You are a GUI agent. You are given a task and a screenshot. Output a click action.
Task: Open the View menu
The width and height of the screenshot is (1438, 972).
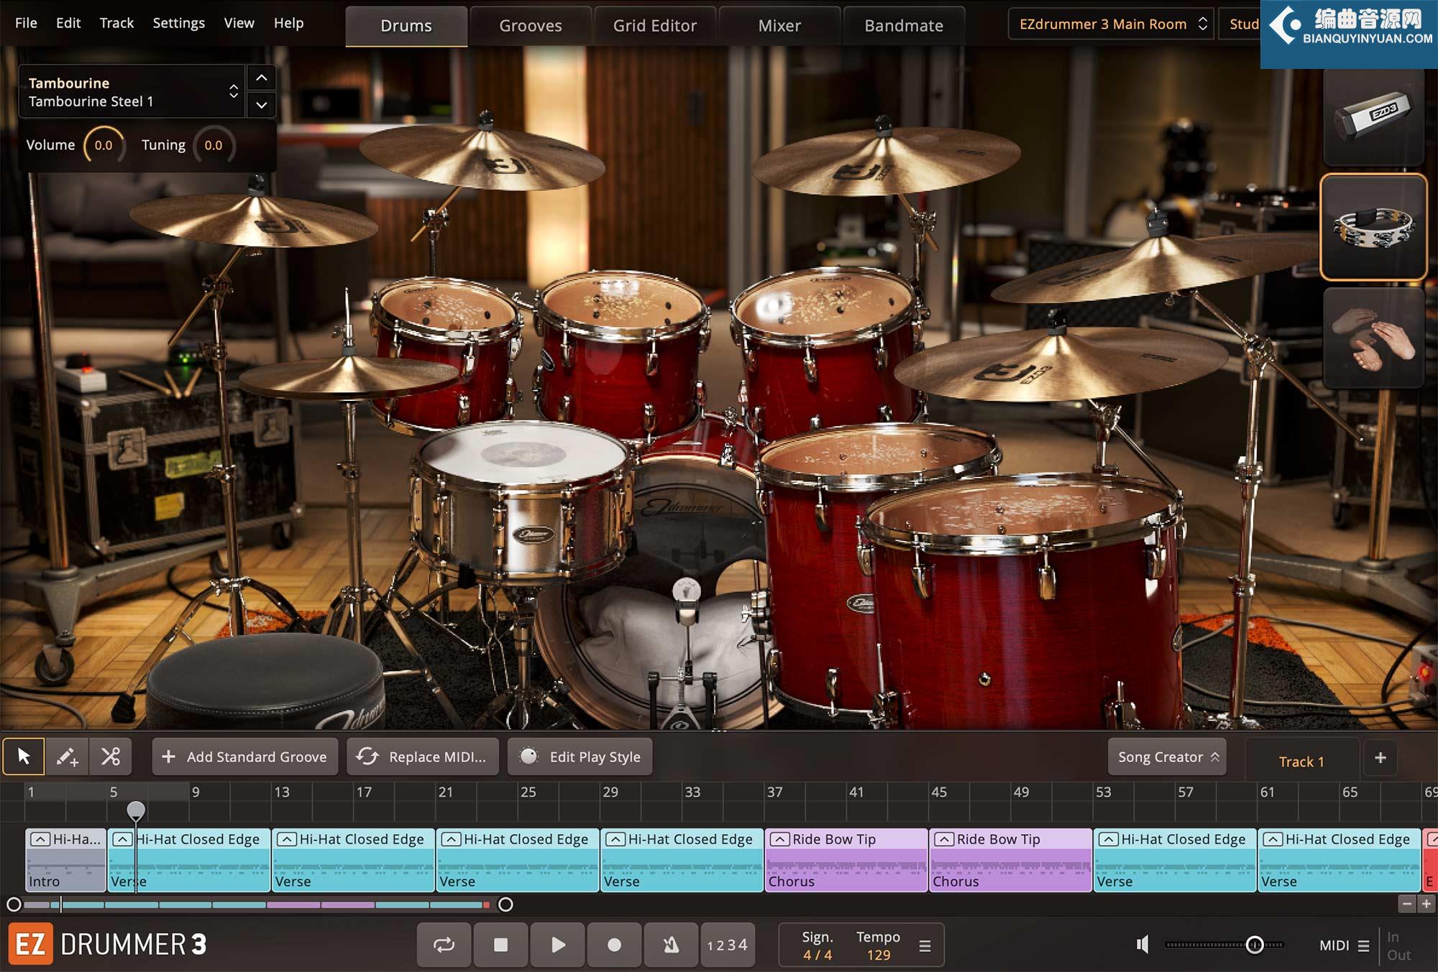click(x=239, y=23)
